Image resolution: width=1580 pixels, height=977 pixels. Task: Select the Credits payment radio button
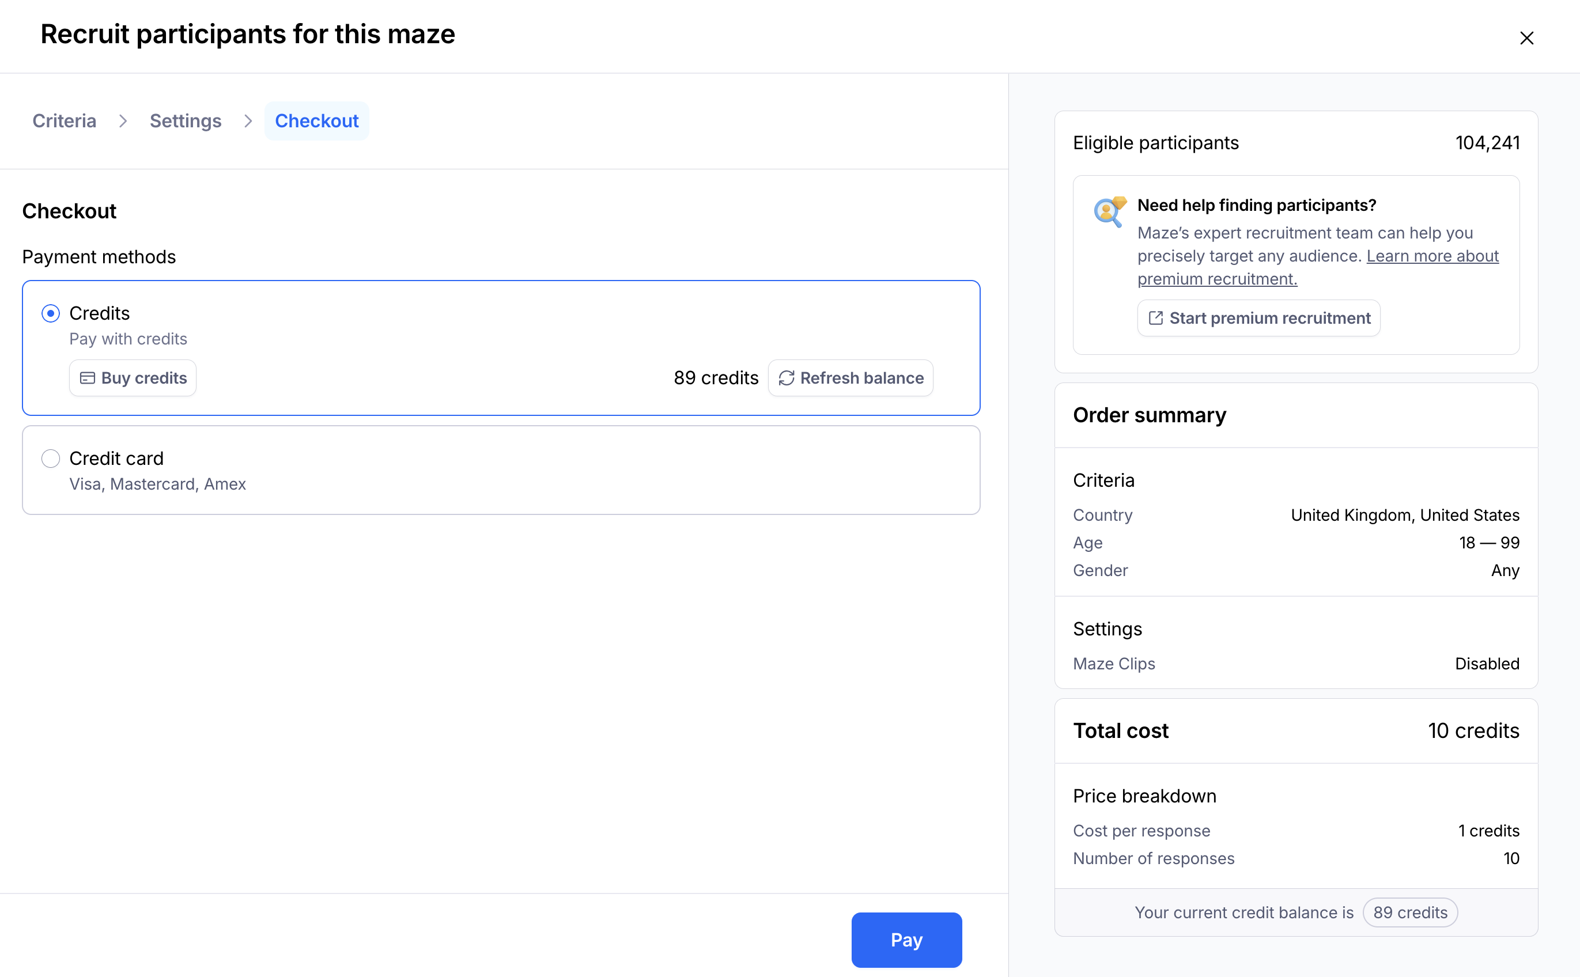[50, 313]
